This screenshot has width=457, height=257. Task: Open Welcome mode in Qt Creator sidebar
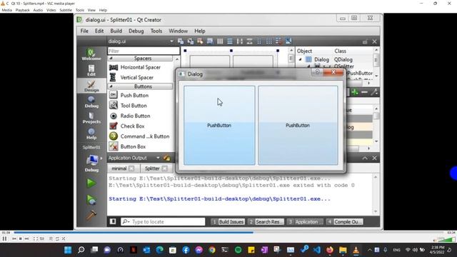(x=91, y=54)
